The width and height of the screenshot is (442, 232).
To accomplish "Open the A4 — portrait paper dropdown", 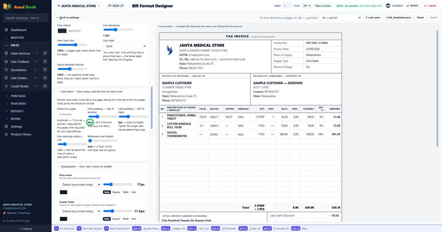I will [x=341, y=17].
